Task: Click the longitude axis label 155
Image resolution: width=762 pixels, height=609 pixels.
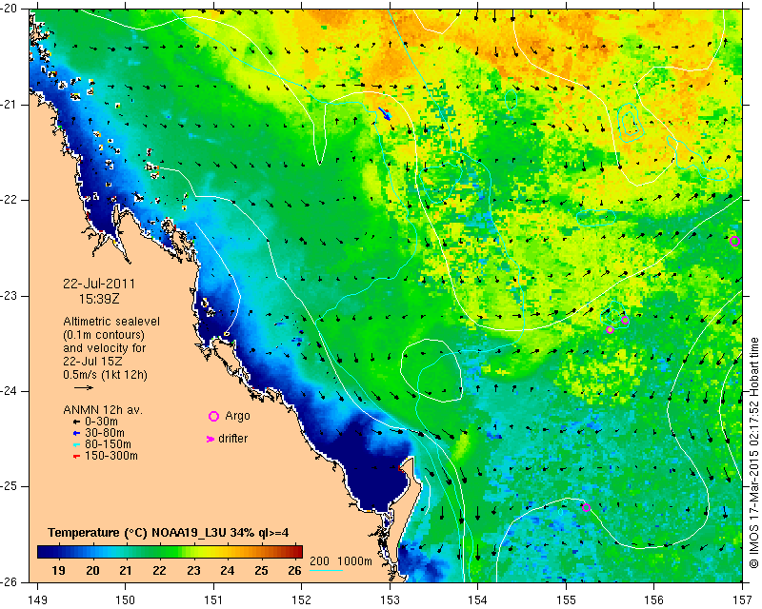Action: pyautogui.click(x=566, y=600)
